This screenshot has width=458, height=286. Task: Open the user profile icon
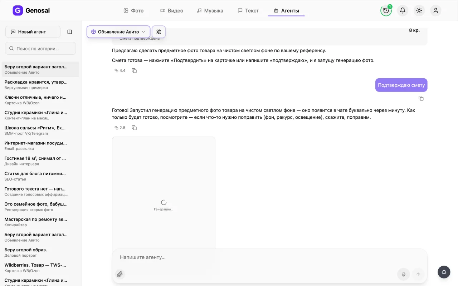coord(435,10)
